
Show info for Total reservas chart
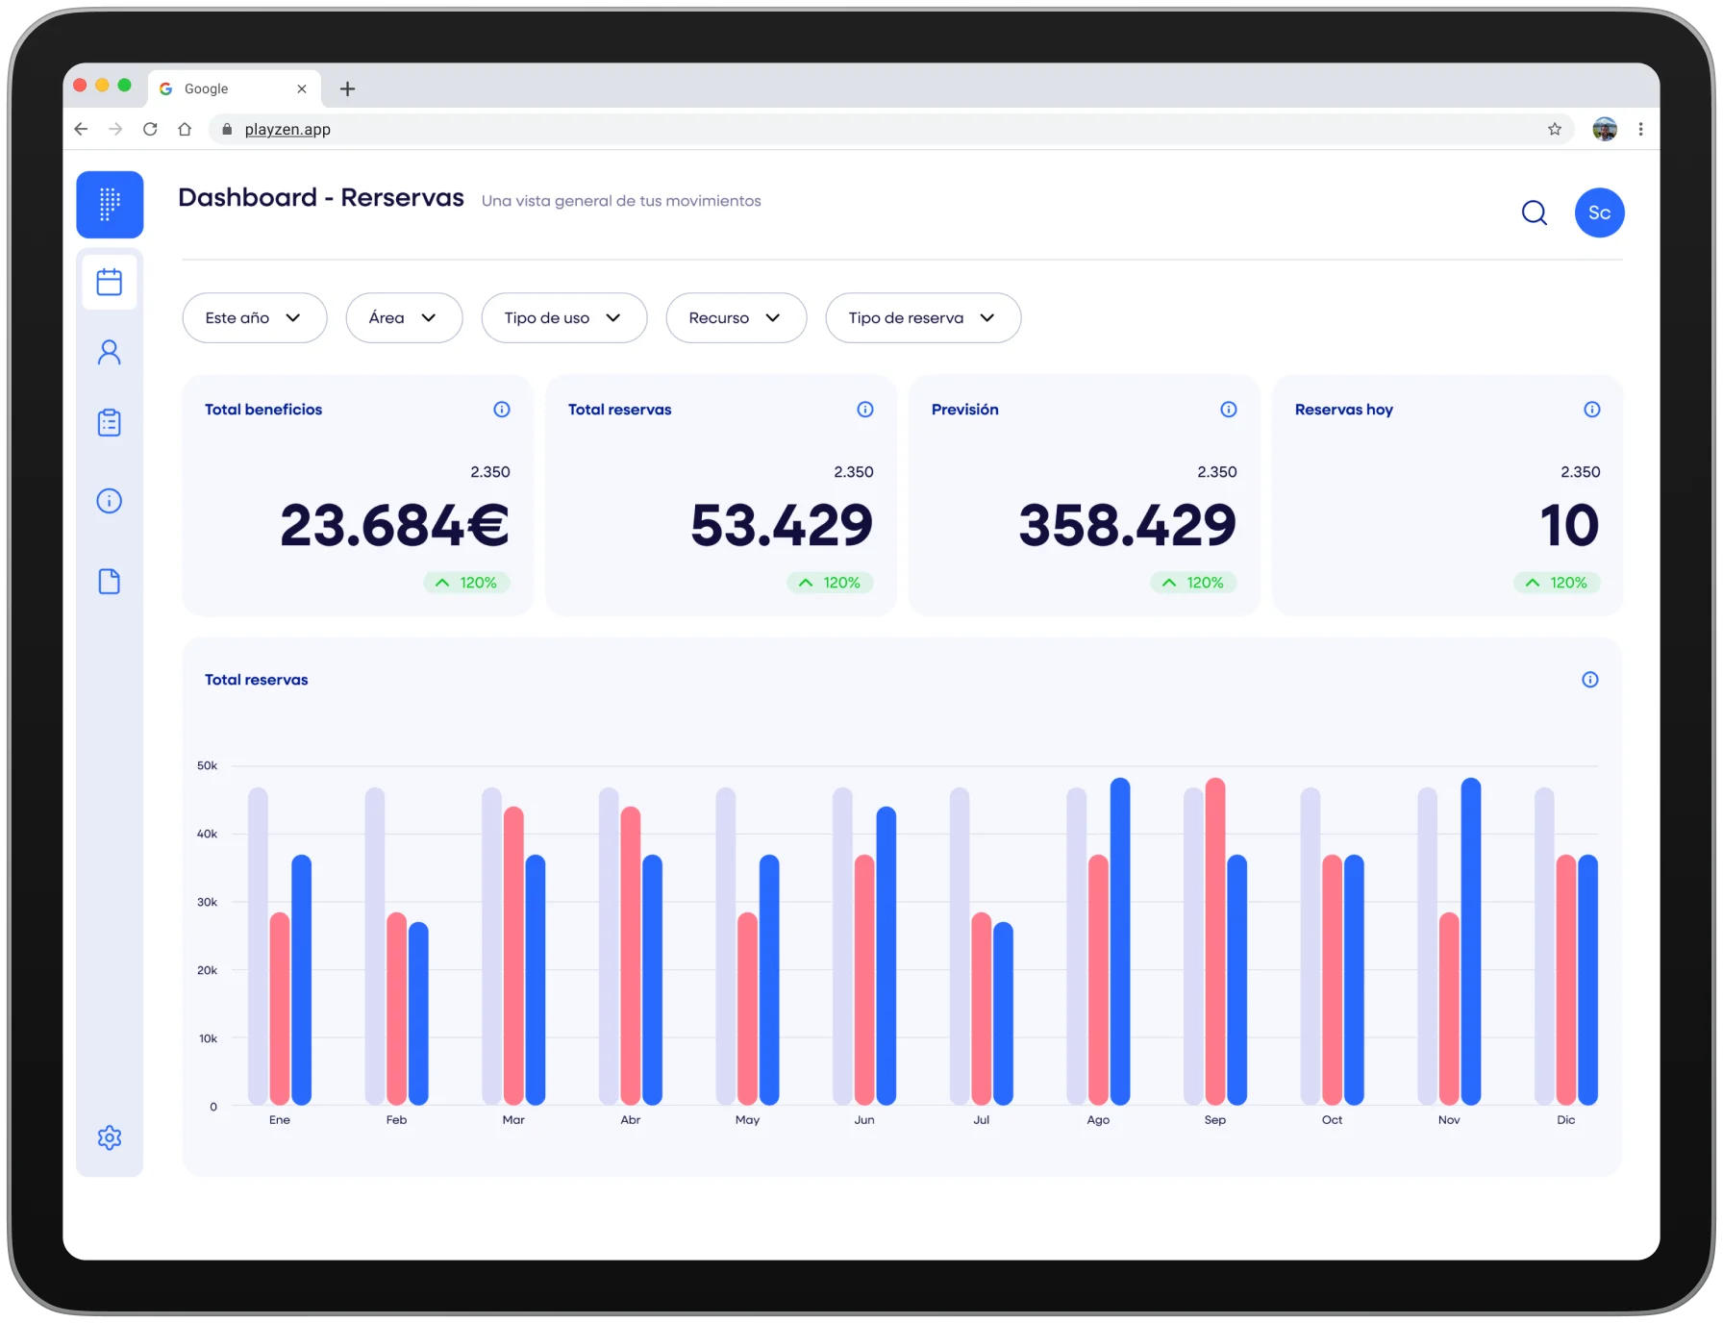[x=1590, y=680]
